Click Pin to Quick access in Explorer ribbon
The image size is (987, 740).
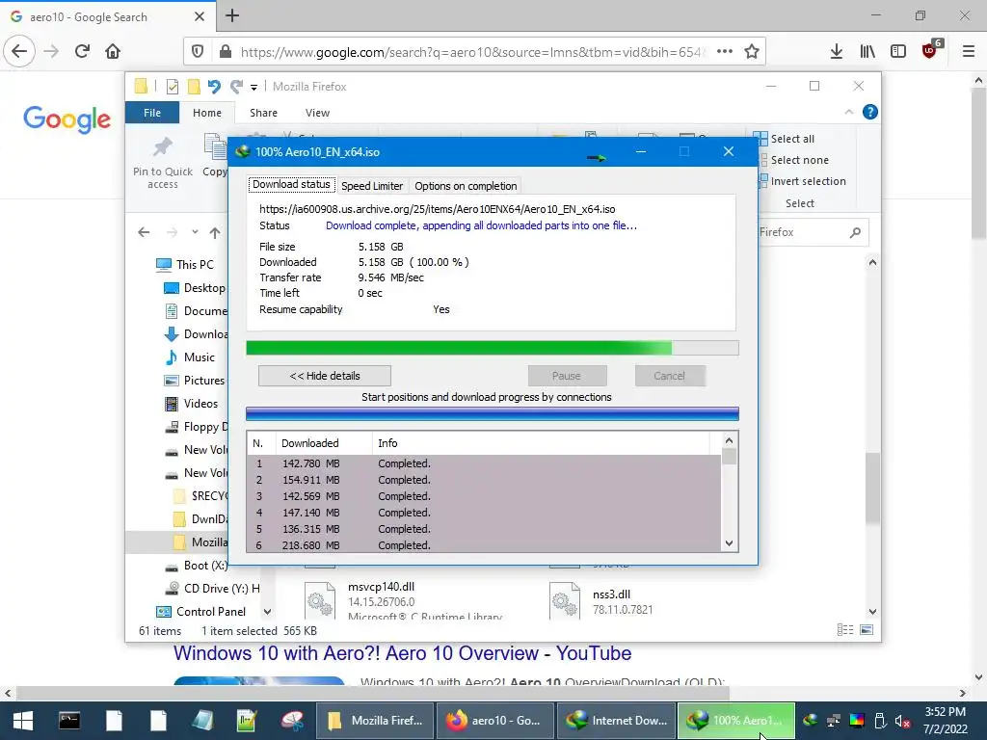click(x=162, y=162)
